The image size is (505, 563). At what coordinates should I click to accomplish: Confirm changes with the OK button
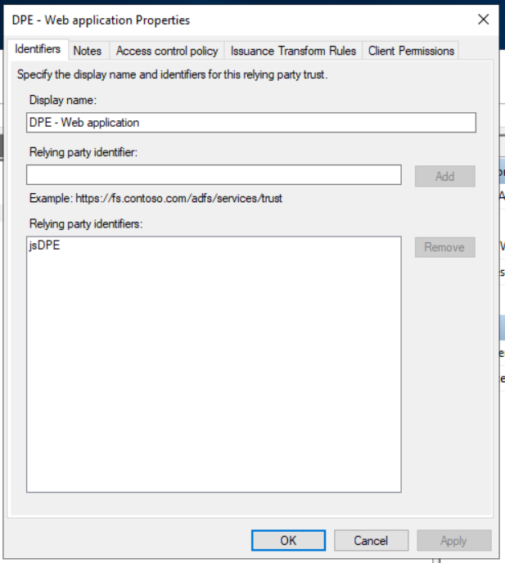pos(288,540)
